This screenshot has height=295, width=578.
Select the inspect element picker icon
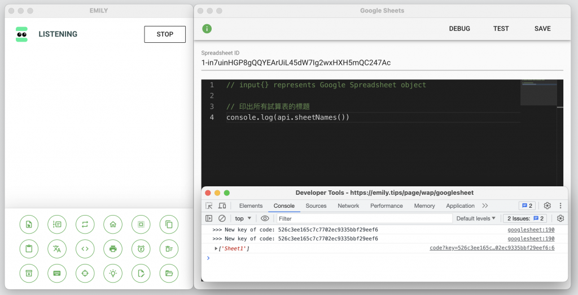[x=209, y=205]
